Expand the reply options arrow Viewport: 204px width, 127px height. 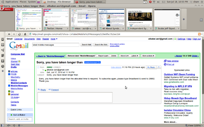click(x=159, y=67)
